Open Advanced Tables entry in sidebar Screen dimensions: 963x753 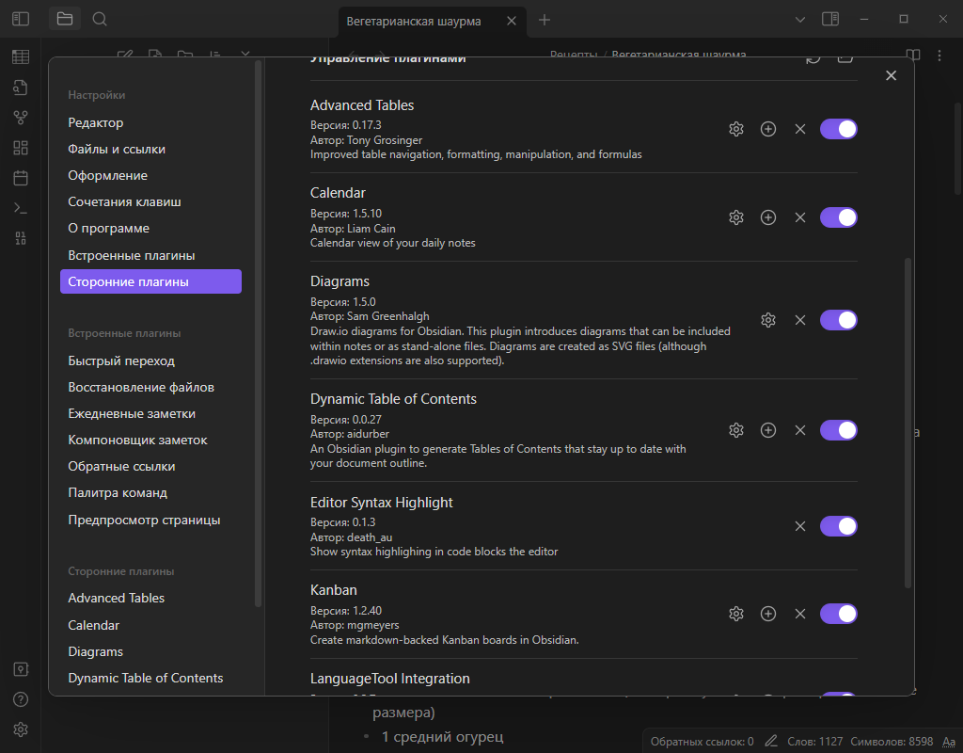[x=150, y=598]
